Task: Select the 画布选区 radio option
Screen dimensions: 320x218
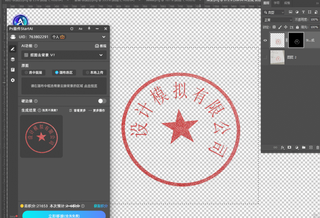Action: (x=64, y=73)
